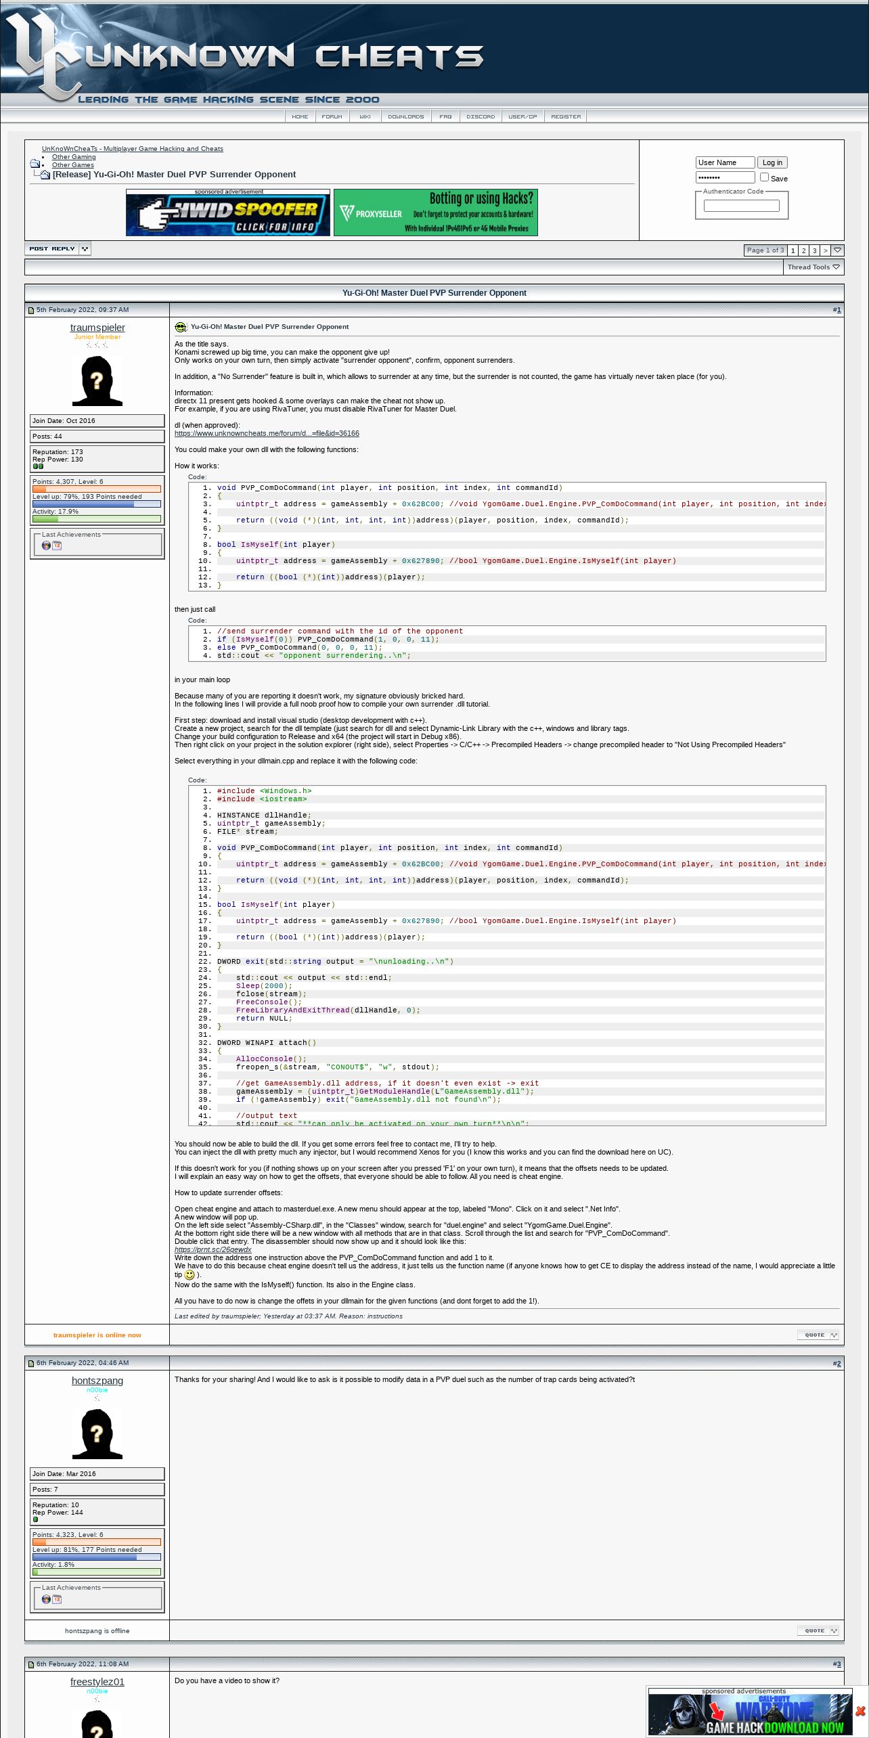Open the WIKI navigation item

[365, 116]
